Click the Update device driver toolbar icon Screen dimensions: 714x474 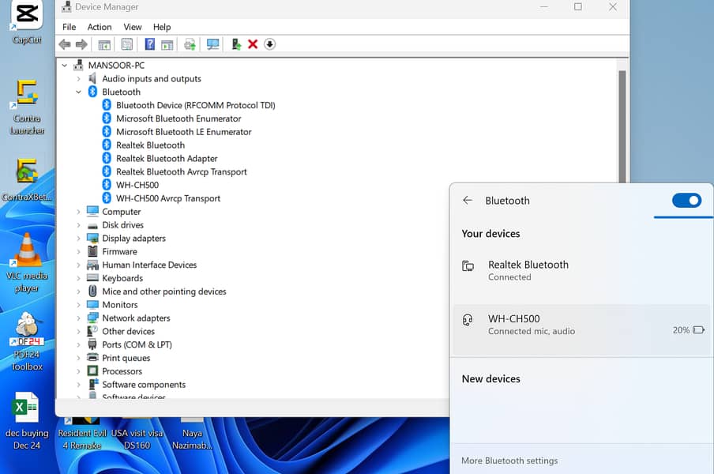pos(190,44)
